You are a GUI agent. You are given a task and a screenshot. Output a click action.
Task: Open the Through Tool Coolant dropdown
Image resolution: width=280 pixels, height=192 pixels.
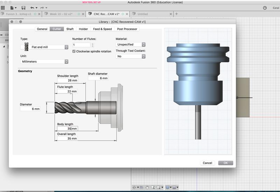click(131, 56)
